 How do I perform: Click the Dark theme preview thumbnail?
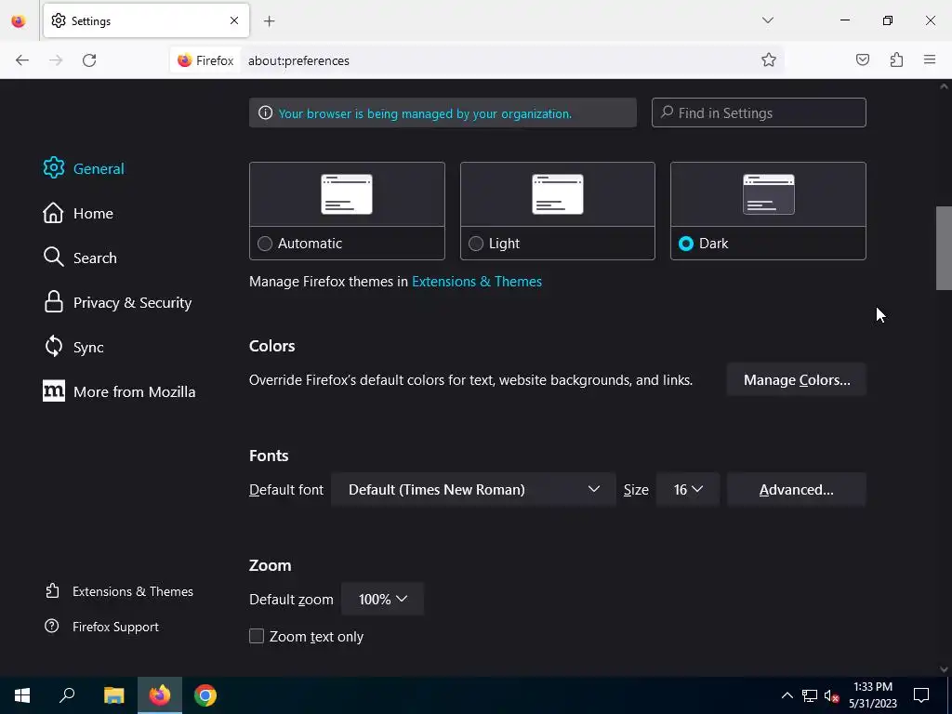click(x=768, y=194)
